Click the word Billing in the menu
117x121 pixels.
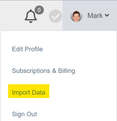(x=66, y=71)
